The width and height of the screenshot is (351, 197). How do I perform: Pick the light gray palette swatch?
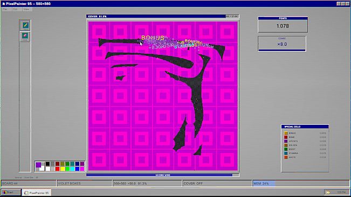pos(53,169)
